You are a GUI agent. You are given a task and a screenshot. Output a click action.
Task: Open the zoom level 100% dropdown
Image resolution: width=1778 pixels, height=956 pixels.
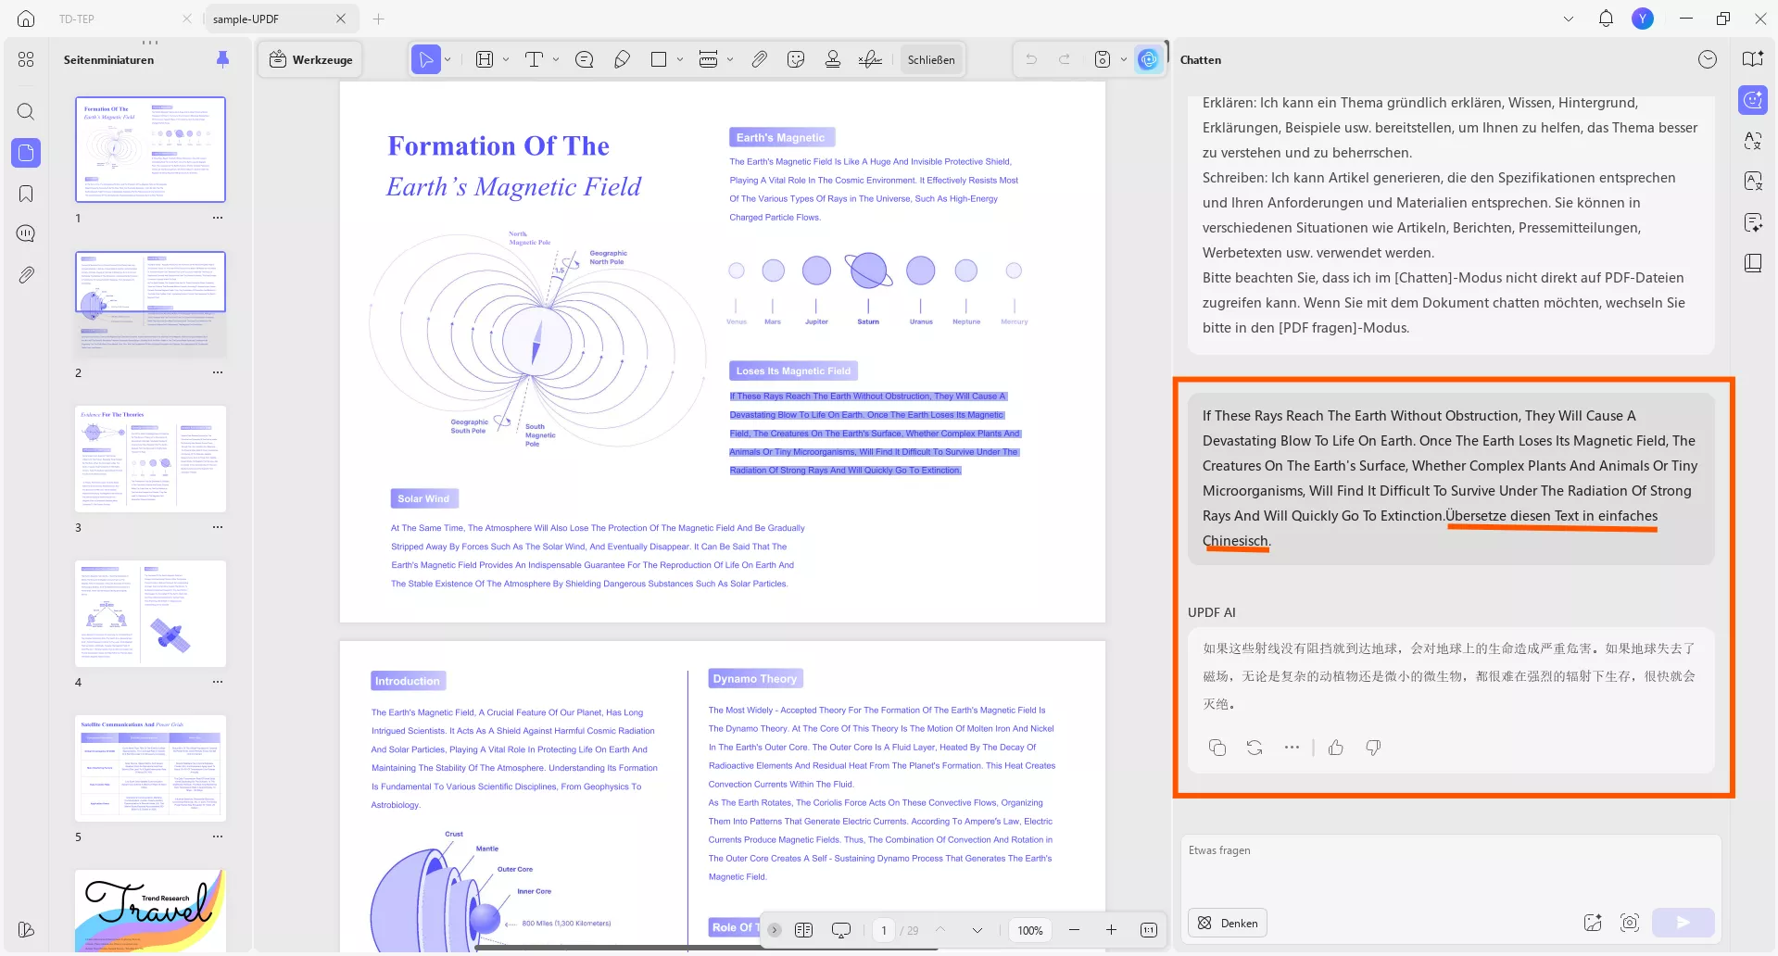pyautogui.click(x=1029, y=930)
